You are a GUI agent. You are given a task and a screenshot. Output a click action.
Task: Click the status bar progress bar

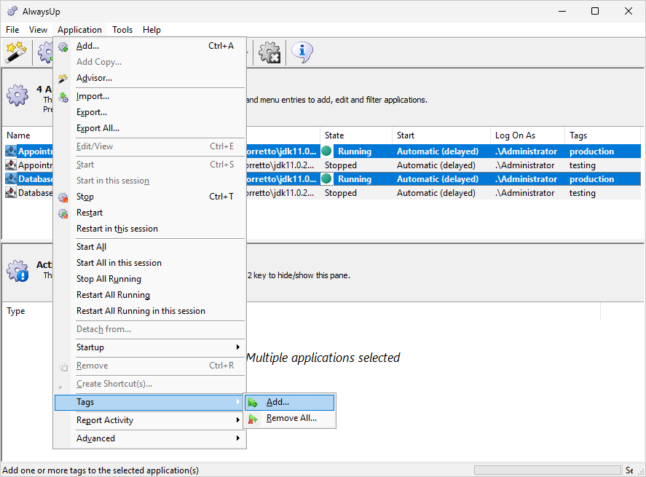[548, 470]
